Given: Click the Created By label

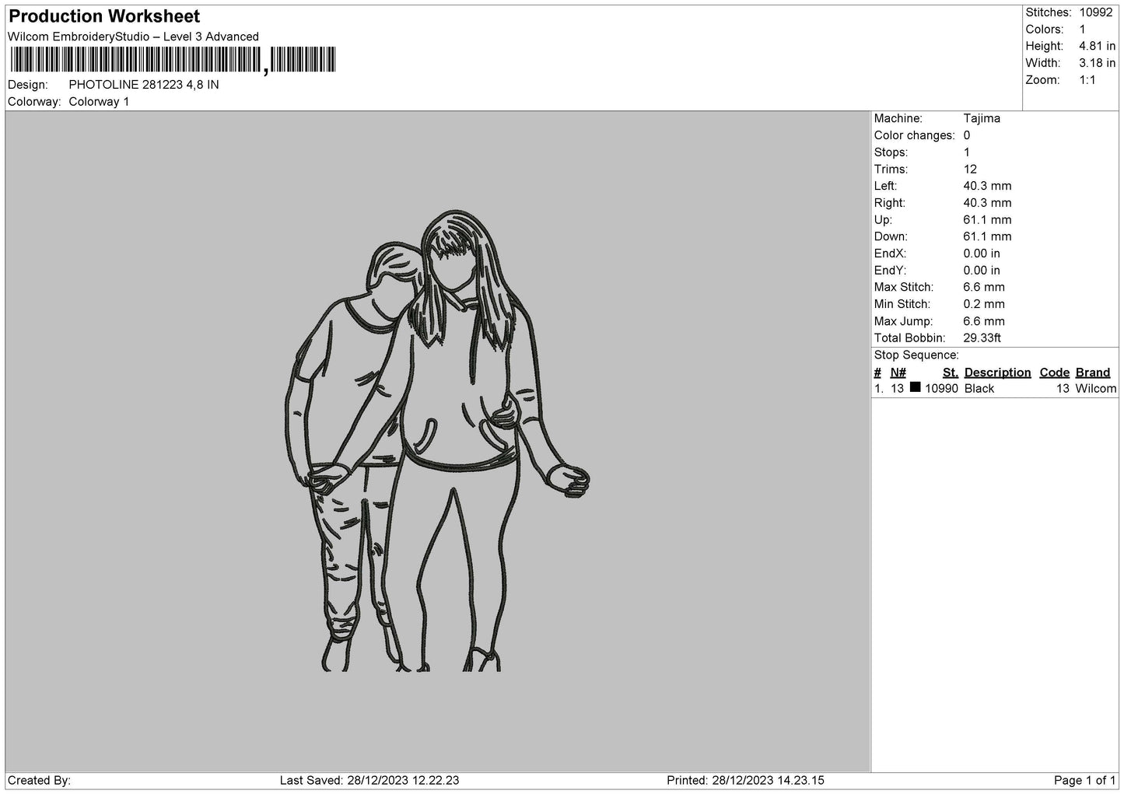Looking at the screenshot, I should (39, 781).
